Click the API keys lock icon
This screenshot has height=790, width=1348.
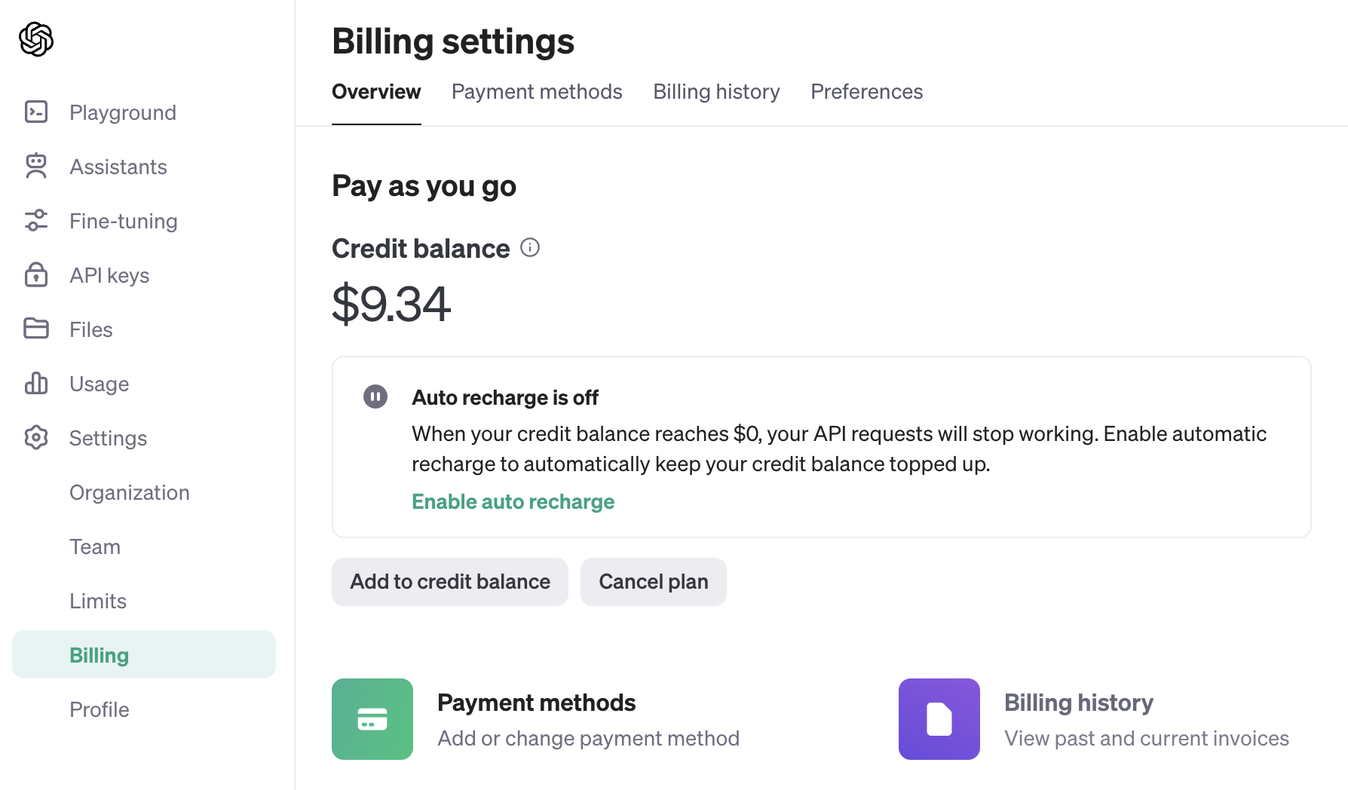tap(36, 275)
